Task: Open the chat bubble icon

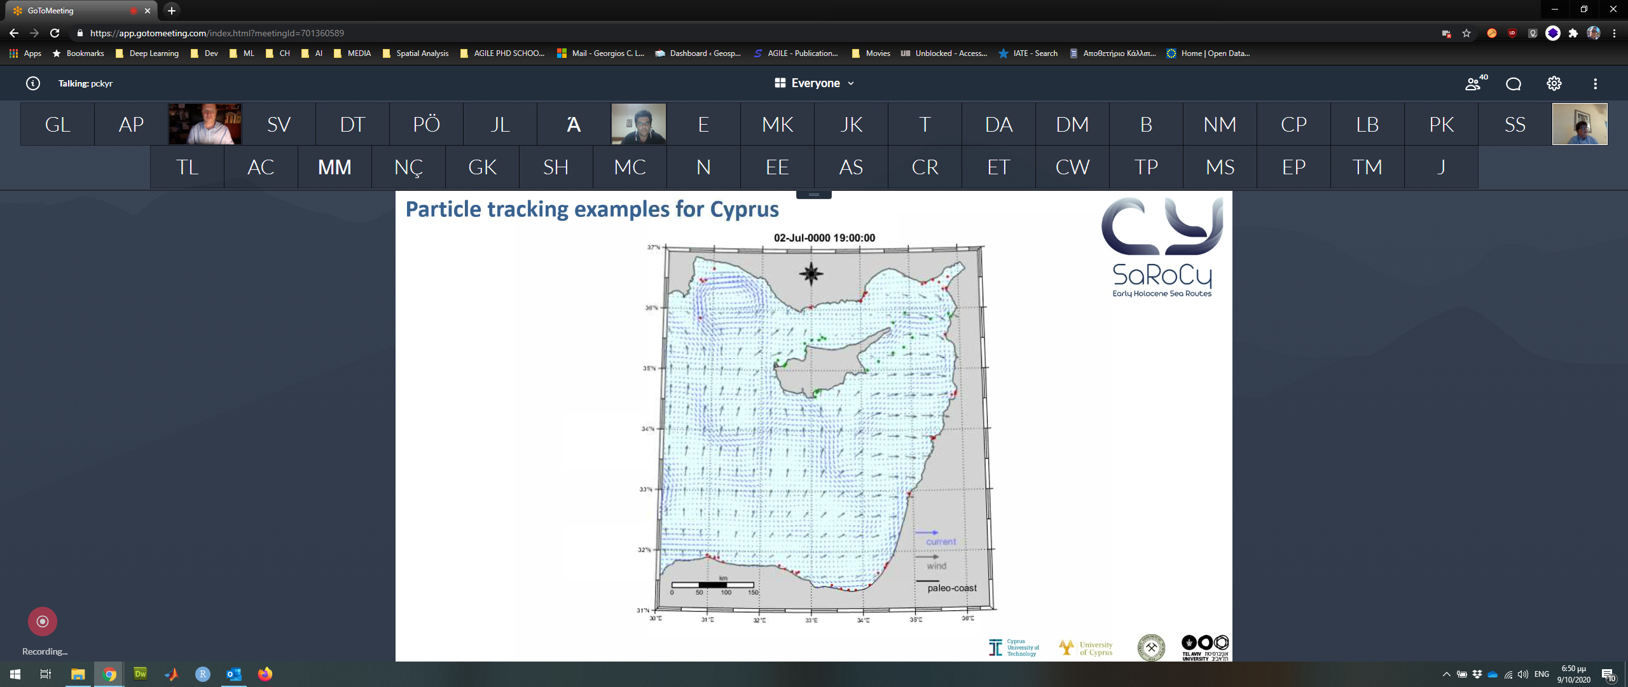Action: coord(1514,83)
